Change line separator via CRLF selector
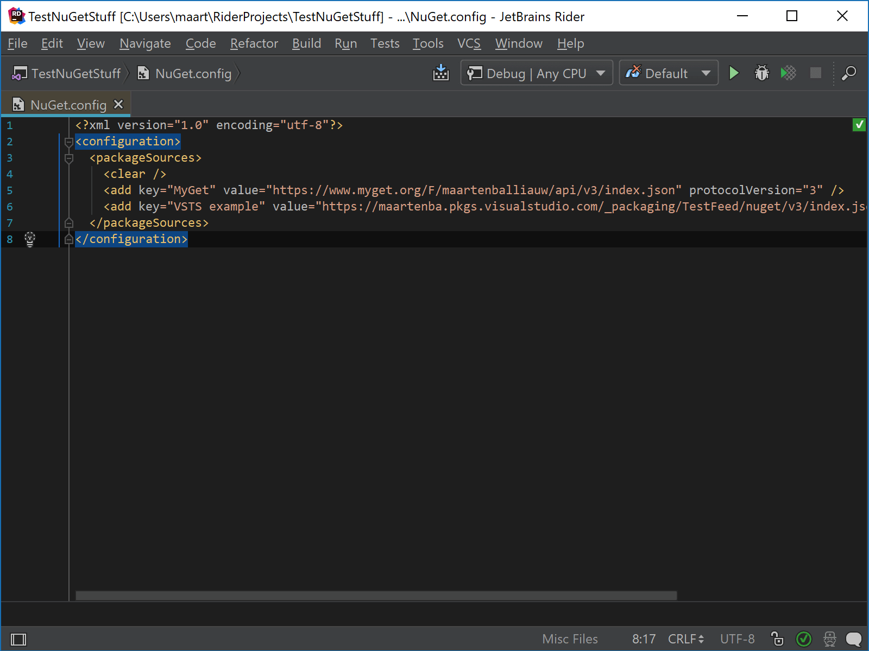This screenshot has height=651, width=869. tap(685, 639)
